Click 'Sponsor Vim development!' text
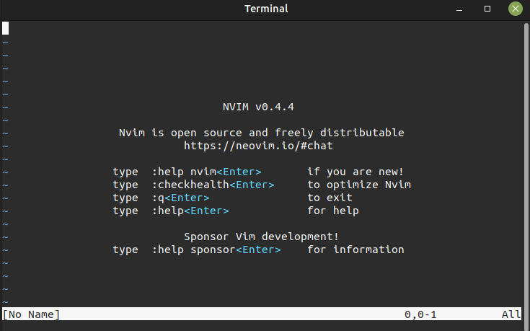This screenshot has height=331, width=530. tap(261, 237)
